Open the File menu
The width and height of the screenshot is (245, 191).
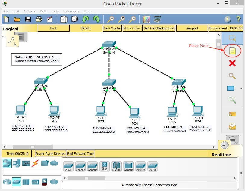(x=6, y=11)
